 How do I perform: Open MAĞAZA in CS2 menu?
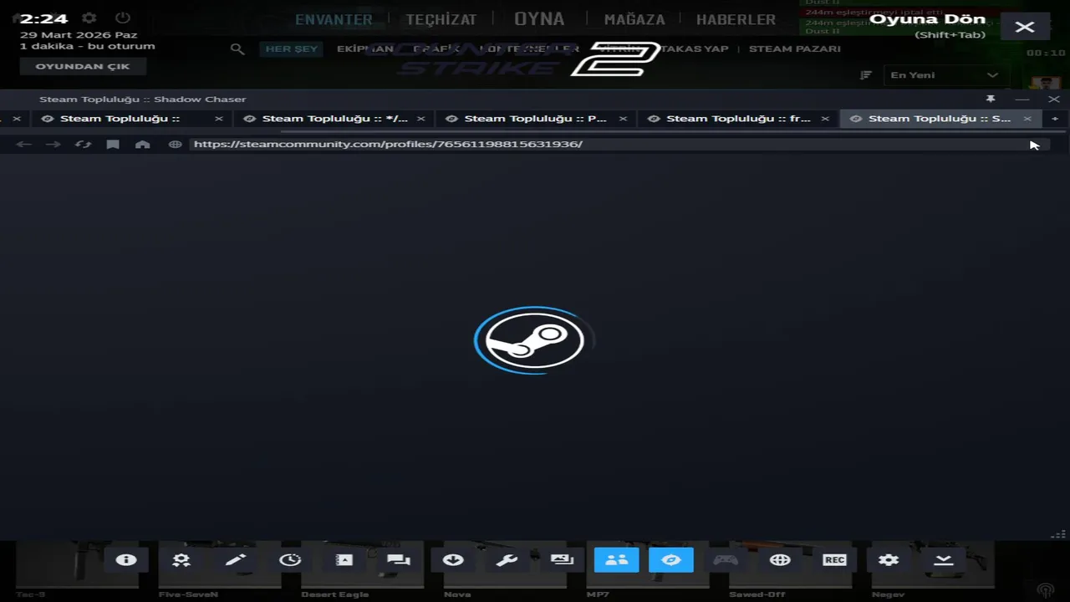(x=634, y=19)
